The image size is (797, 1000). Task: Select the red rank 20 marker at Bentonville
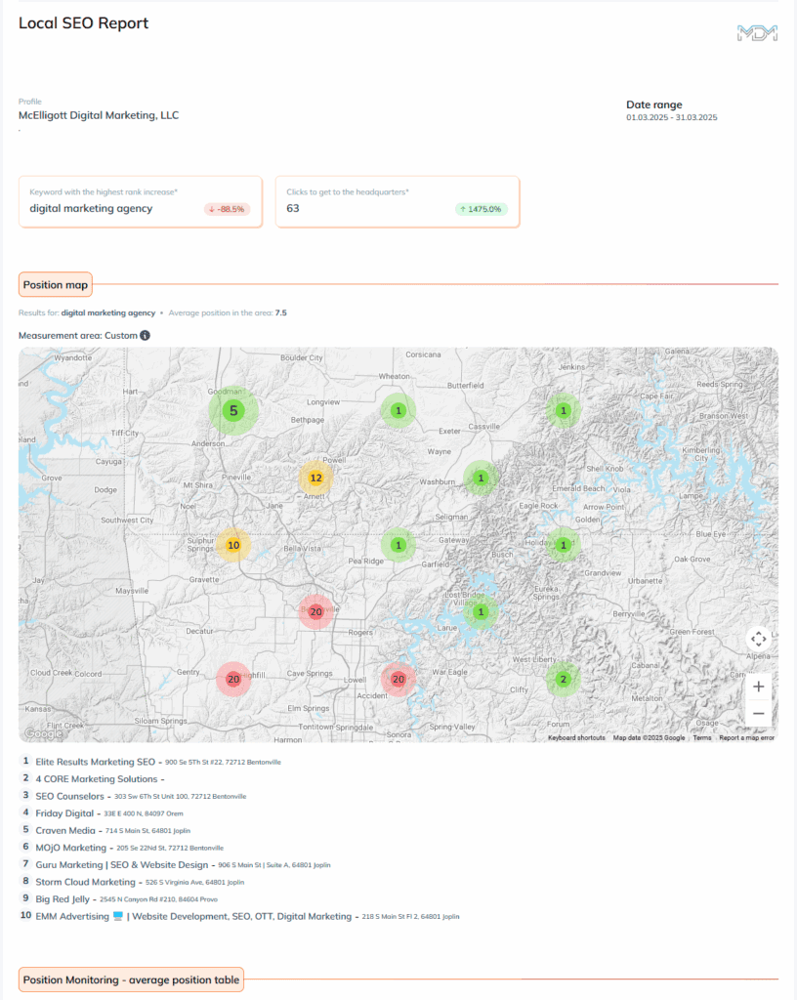pyautogui.click(x=315, y=611)
